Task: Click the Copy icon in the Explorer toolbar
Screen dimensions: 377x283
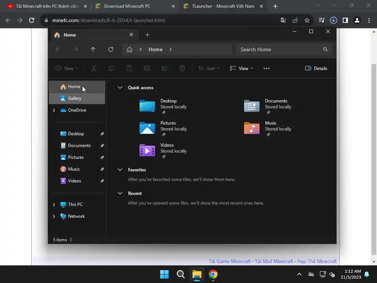Action: (112, 68)
